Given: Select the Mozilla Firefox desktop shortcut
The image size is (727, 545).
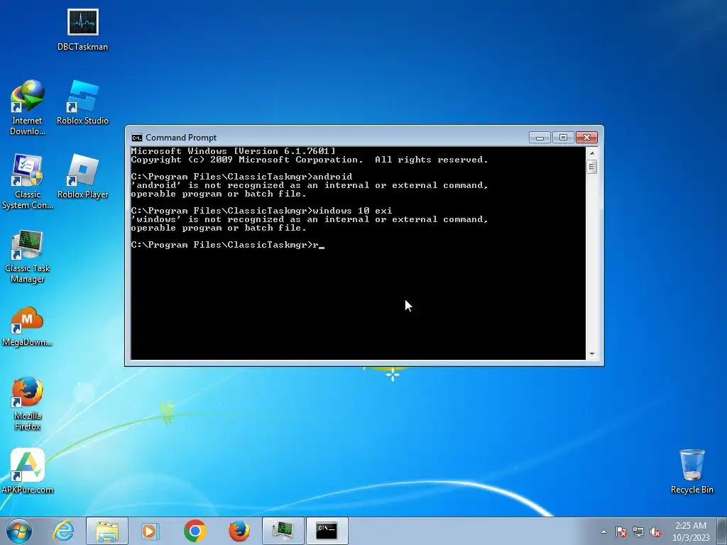Looking at the screenshot, I should (x=28, y=403).
